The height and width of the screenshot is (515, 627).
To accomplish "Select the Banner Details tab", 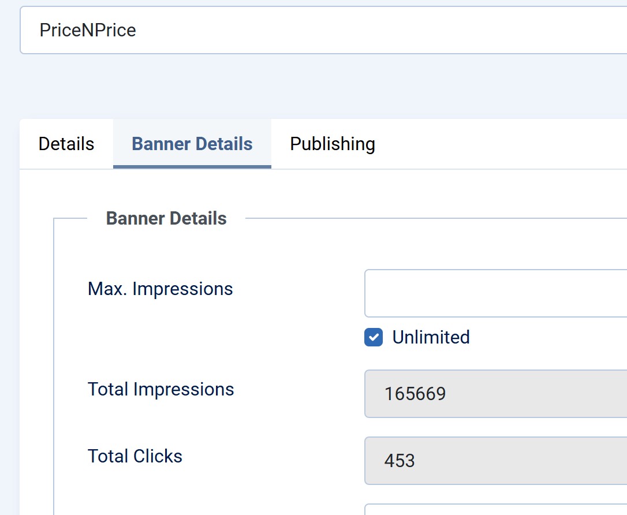I will click(192, 144).
